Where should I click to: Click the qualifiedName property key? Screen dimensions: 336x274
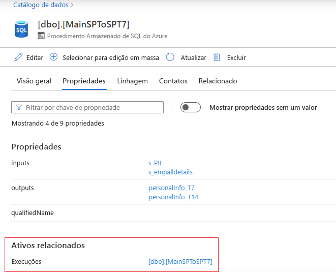tap(33, 212)
